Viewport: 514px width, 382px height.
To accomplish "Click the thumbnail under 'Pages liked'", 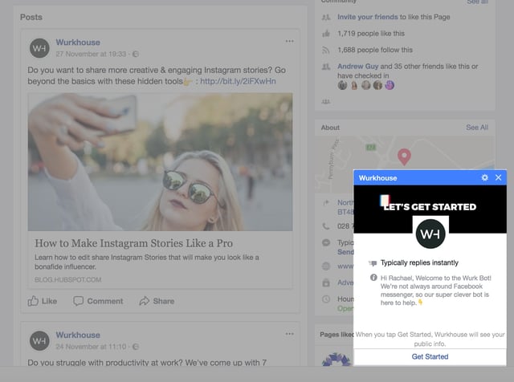I will 337,359.
